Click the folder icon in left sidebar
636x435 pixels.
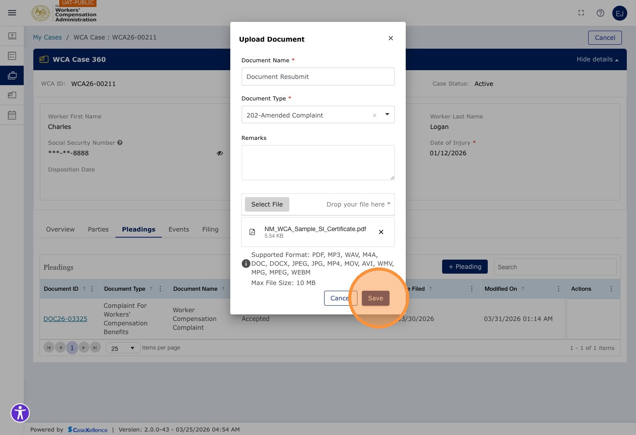click(12, 95)
